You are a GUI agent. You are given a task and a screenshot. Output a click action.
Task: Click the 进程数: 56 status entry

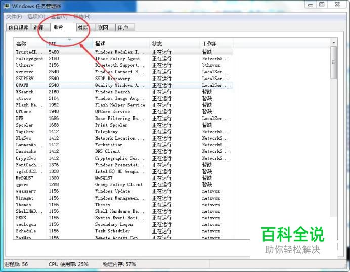pos(16,264)
